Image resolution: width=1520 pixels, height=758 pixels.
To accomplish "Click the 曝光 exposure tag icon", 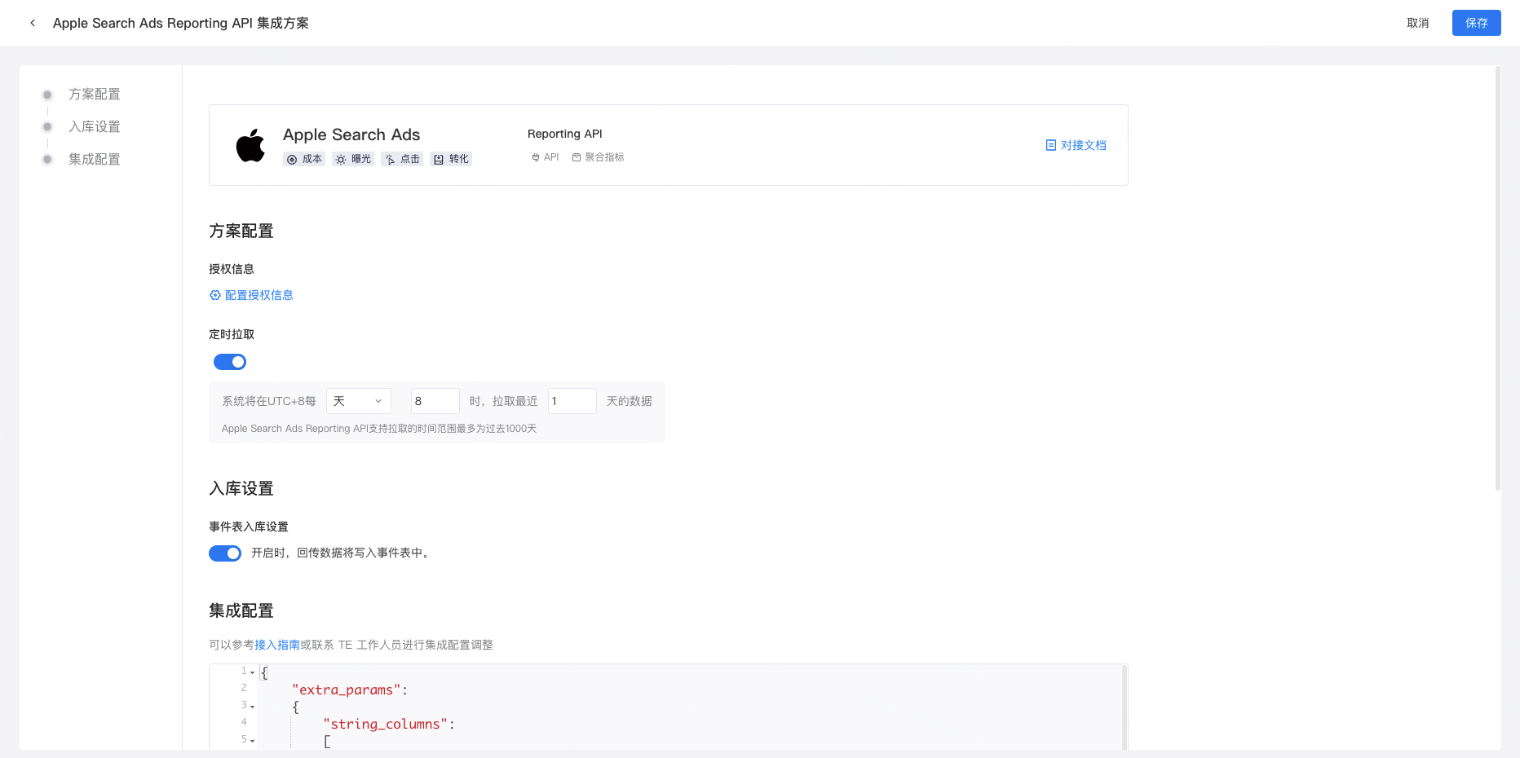I will (341, 160).
